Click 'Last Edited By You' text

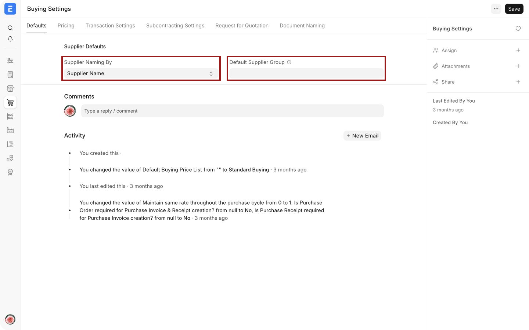[454, 101]
